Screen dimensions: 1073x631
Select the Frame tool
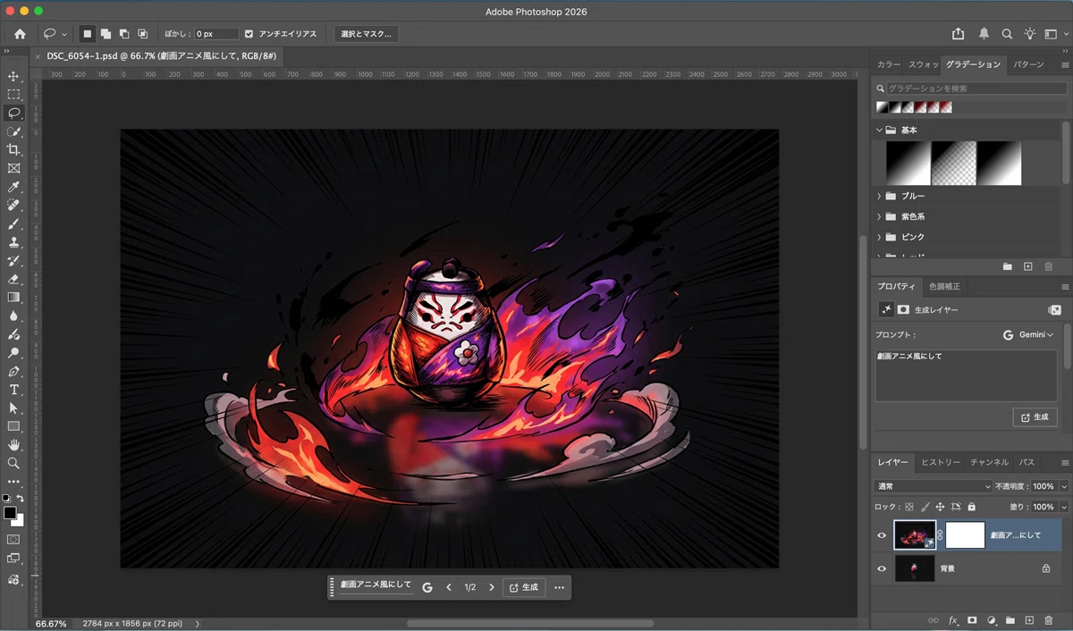pos(13,168)
